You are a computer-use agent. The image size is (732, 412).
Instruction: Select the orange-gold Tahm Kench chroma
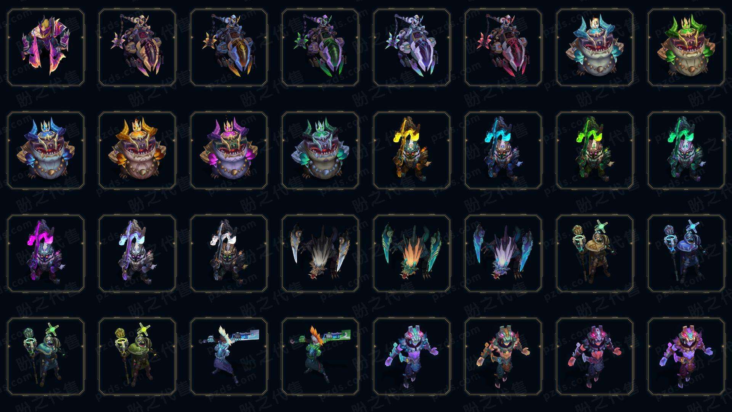[137, 150]
